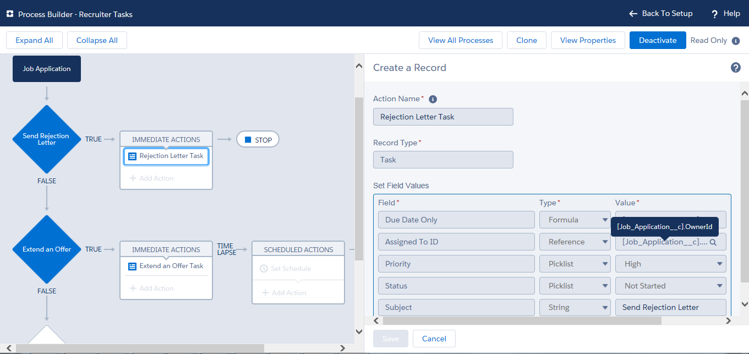The width and height of the screenshot is (749, 354).
Task: Click the Set Field Values label
Action: tap(401, 186)
